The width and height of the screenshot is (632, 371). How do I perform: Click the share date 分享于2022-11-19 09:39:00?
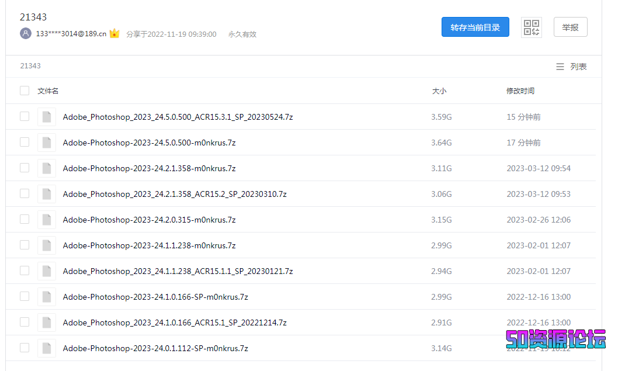coord(171,34)
